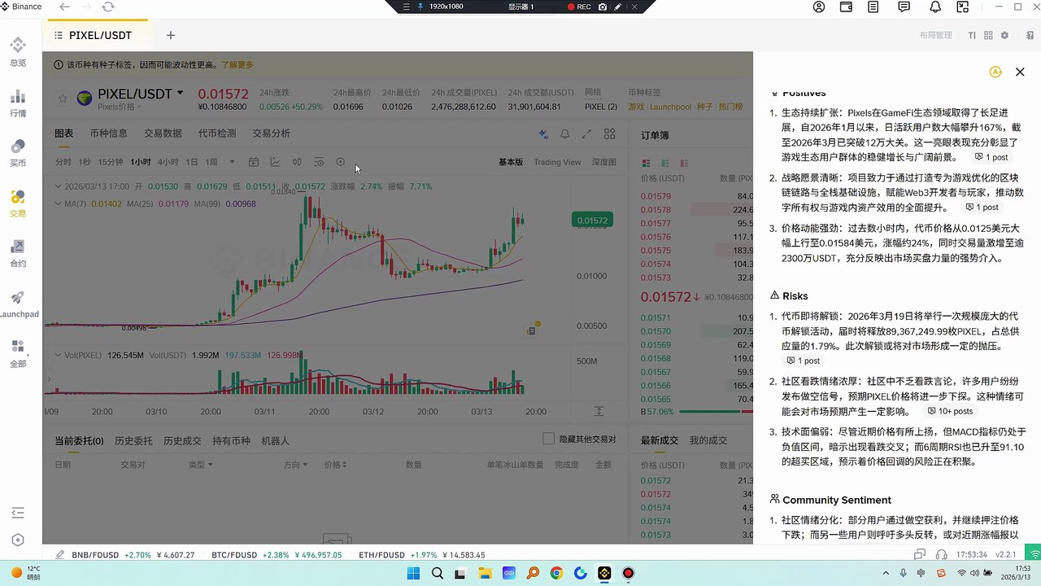Open the 方向 filter dropdown
Image resolution: width=1041 pixels, height=586 pixels.
click(295, 465)
